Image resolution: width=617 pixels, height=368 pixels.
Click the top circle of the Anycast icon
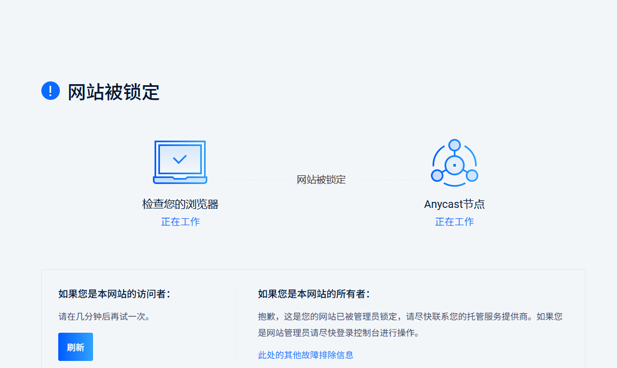[x=454, y=145]
